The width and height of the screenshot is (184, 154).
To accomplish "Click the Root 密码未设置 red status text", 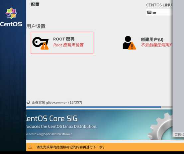I will coord(68,45).
